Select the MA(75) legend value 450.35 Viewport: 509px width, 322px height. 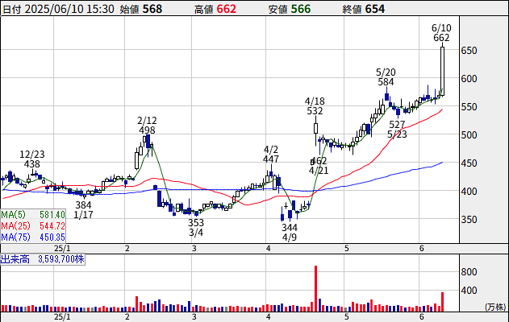(52, 237)
